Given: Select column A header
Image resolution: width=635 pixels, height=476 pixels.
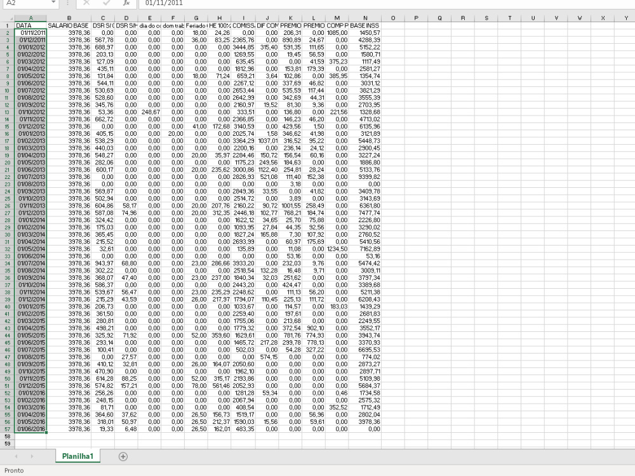Looking at the screenshot, I should click(30, 18).
